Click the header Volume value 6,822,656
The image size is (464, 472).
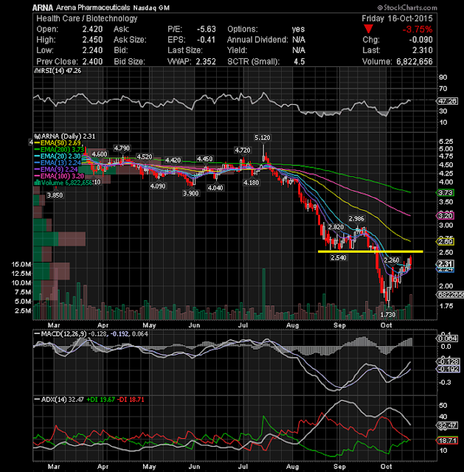point(415,61)
